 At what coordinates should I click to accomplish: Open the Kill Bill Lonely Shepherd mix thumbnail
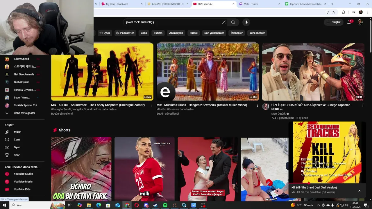(x=102, y=72)
